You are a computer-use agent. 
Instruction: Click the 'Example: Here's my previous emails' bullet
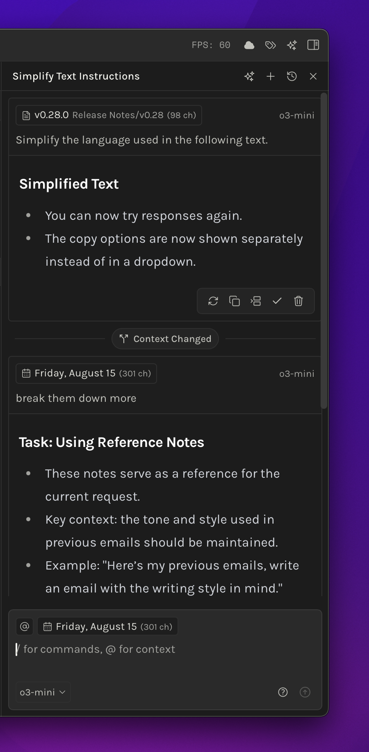click(x=172, y=577)
